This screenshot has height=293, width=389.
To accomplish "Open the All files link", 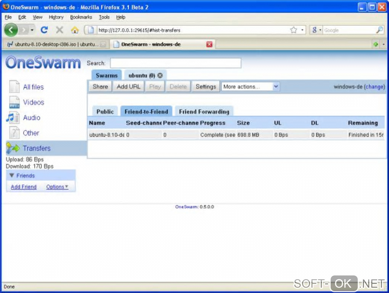I will 33,87.
